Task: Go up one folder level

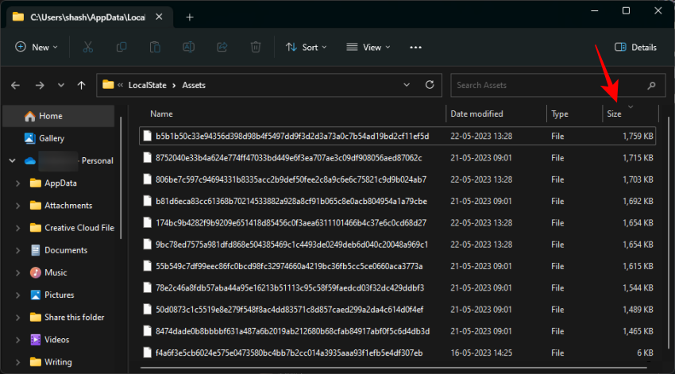Action: [x=81, y=85]
